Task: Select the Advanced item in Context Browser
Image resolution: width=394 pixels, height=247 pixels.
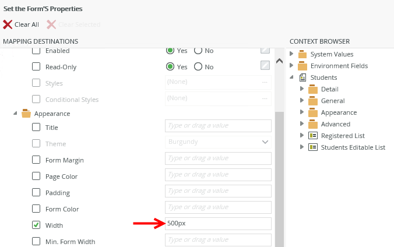Action: point(335,124)
